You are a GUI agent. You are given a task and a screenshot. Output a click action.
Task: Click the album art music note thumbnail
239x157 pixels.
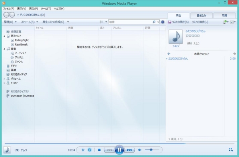click(176, 36)
